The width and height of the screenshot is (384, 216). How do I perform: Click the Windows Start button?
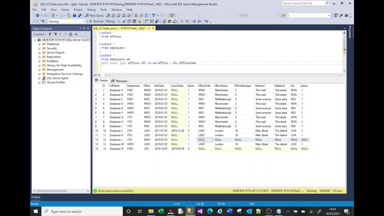(35, 211)
